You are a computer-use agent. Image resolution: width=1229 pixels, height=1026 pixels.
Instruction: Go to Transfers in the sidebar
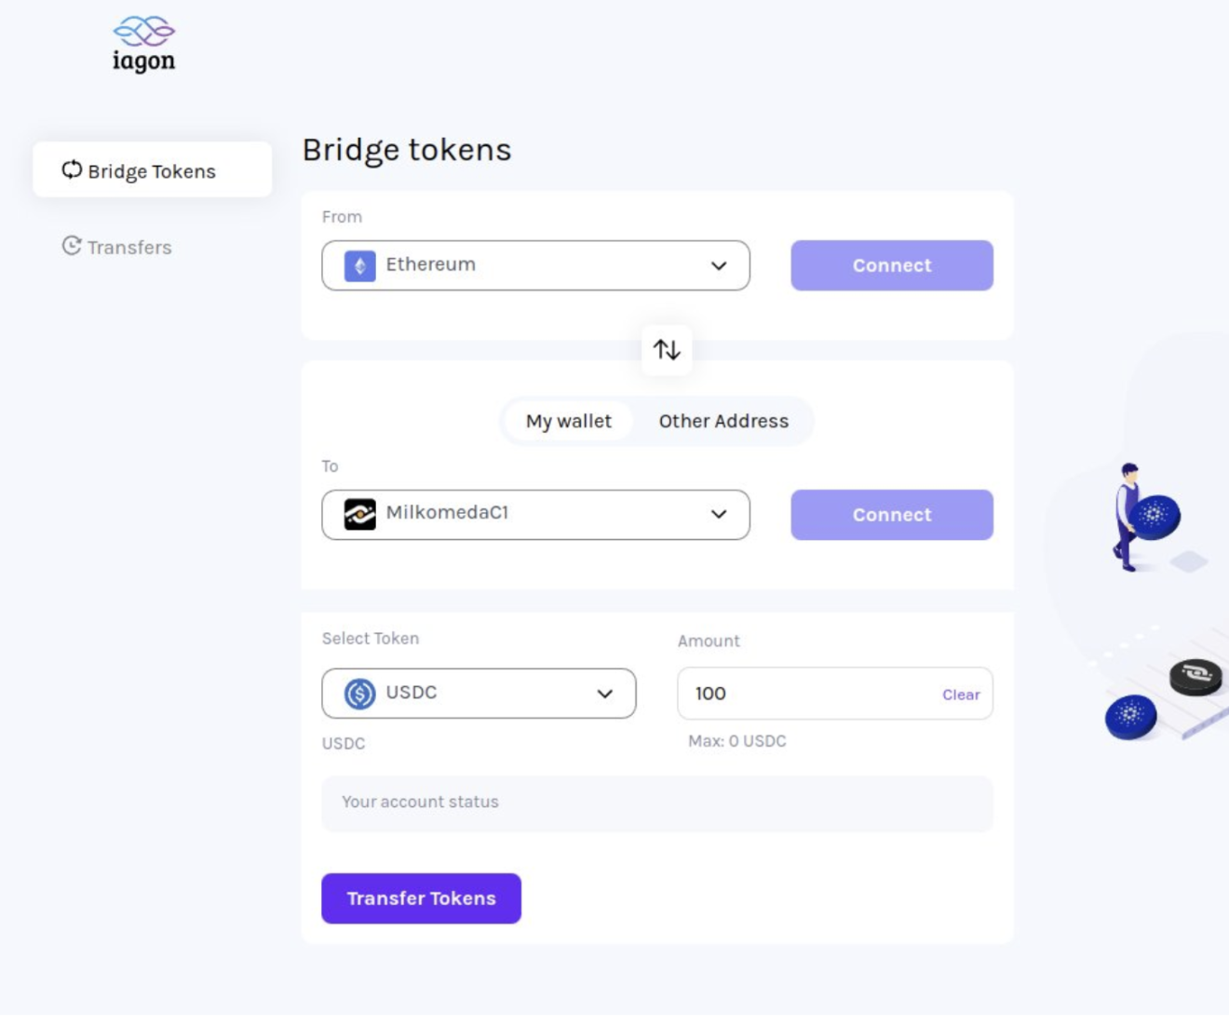coord(129,248)
